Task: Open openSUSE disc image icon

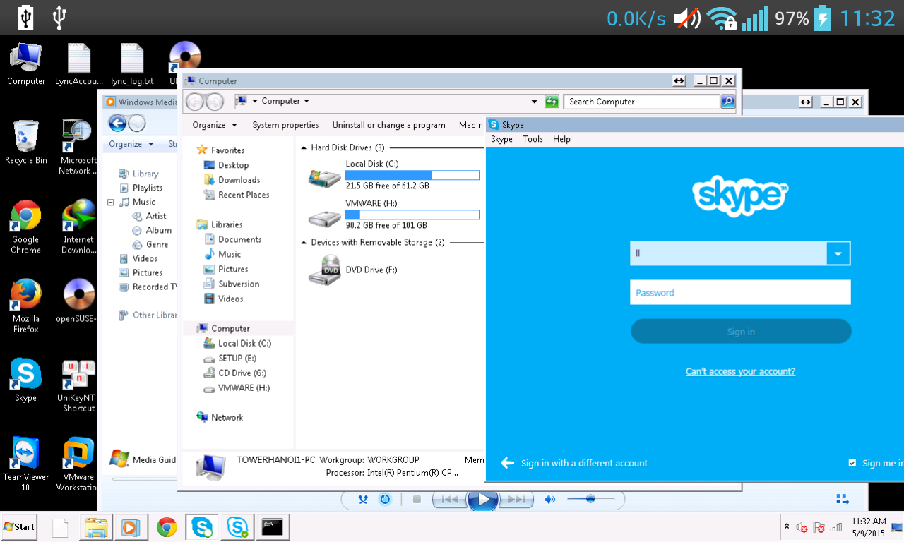Action: pos(78,300)
